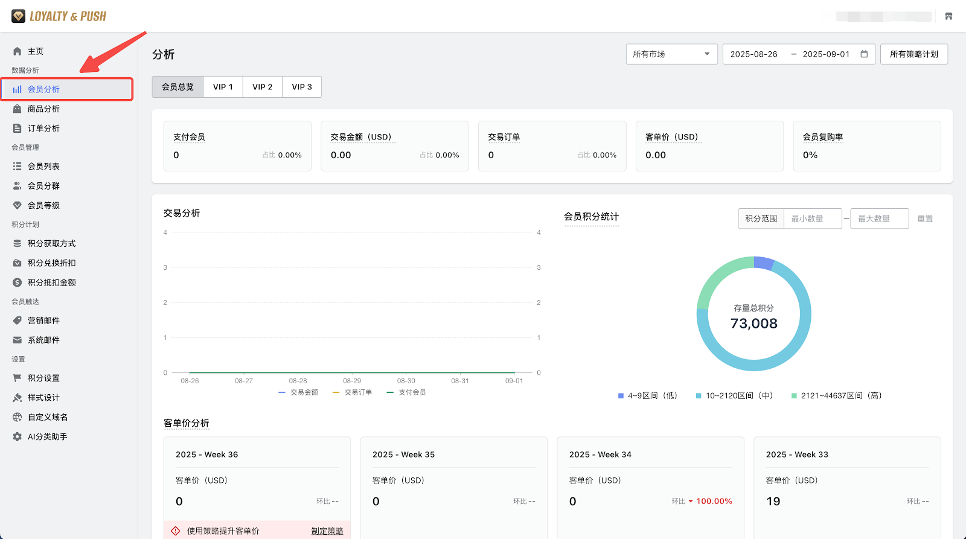
Task: Toggle the 支付会员 legend series
Action: pos(406,392)
